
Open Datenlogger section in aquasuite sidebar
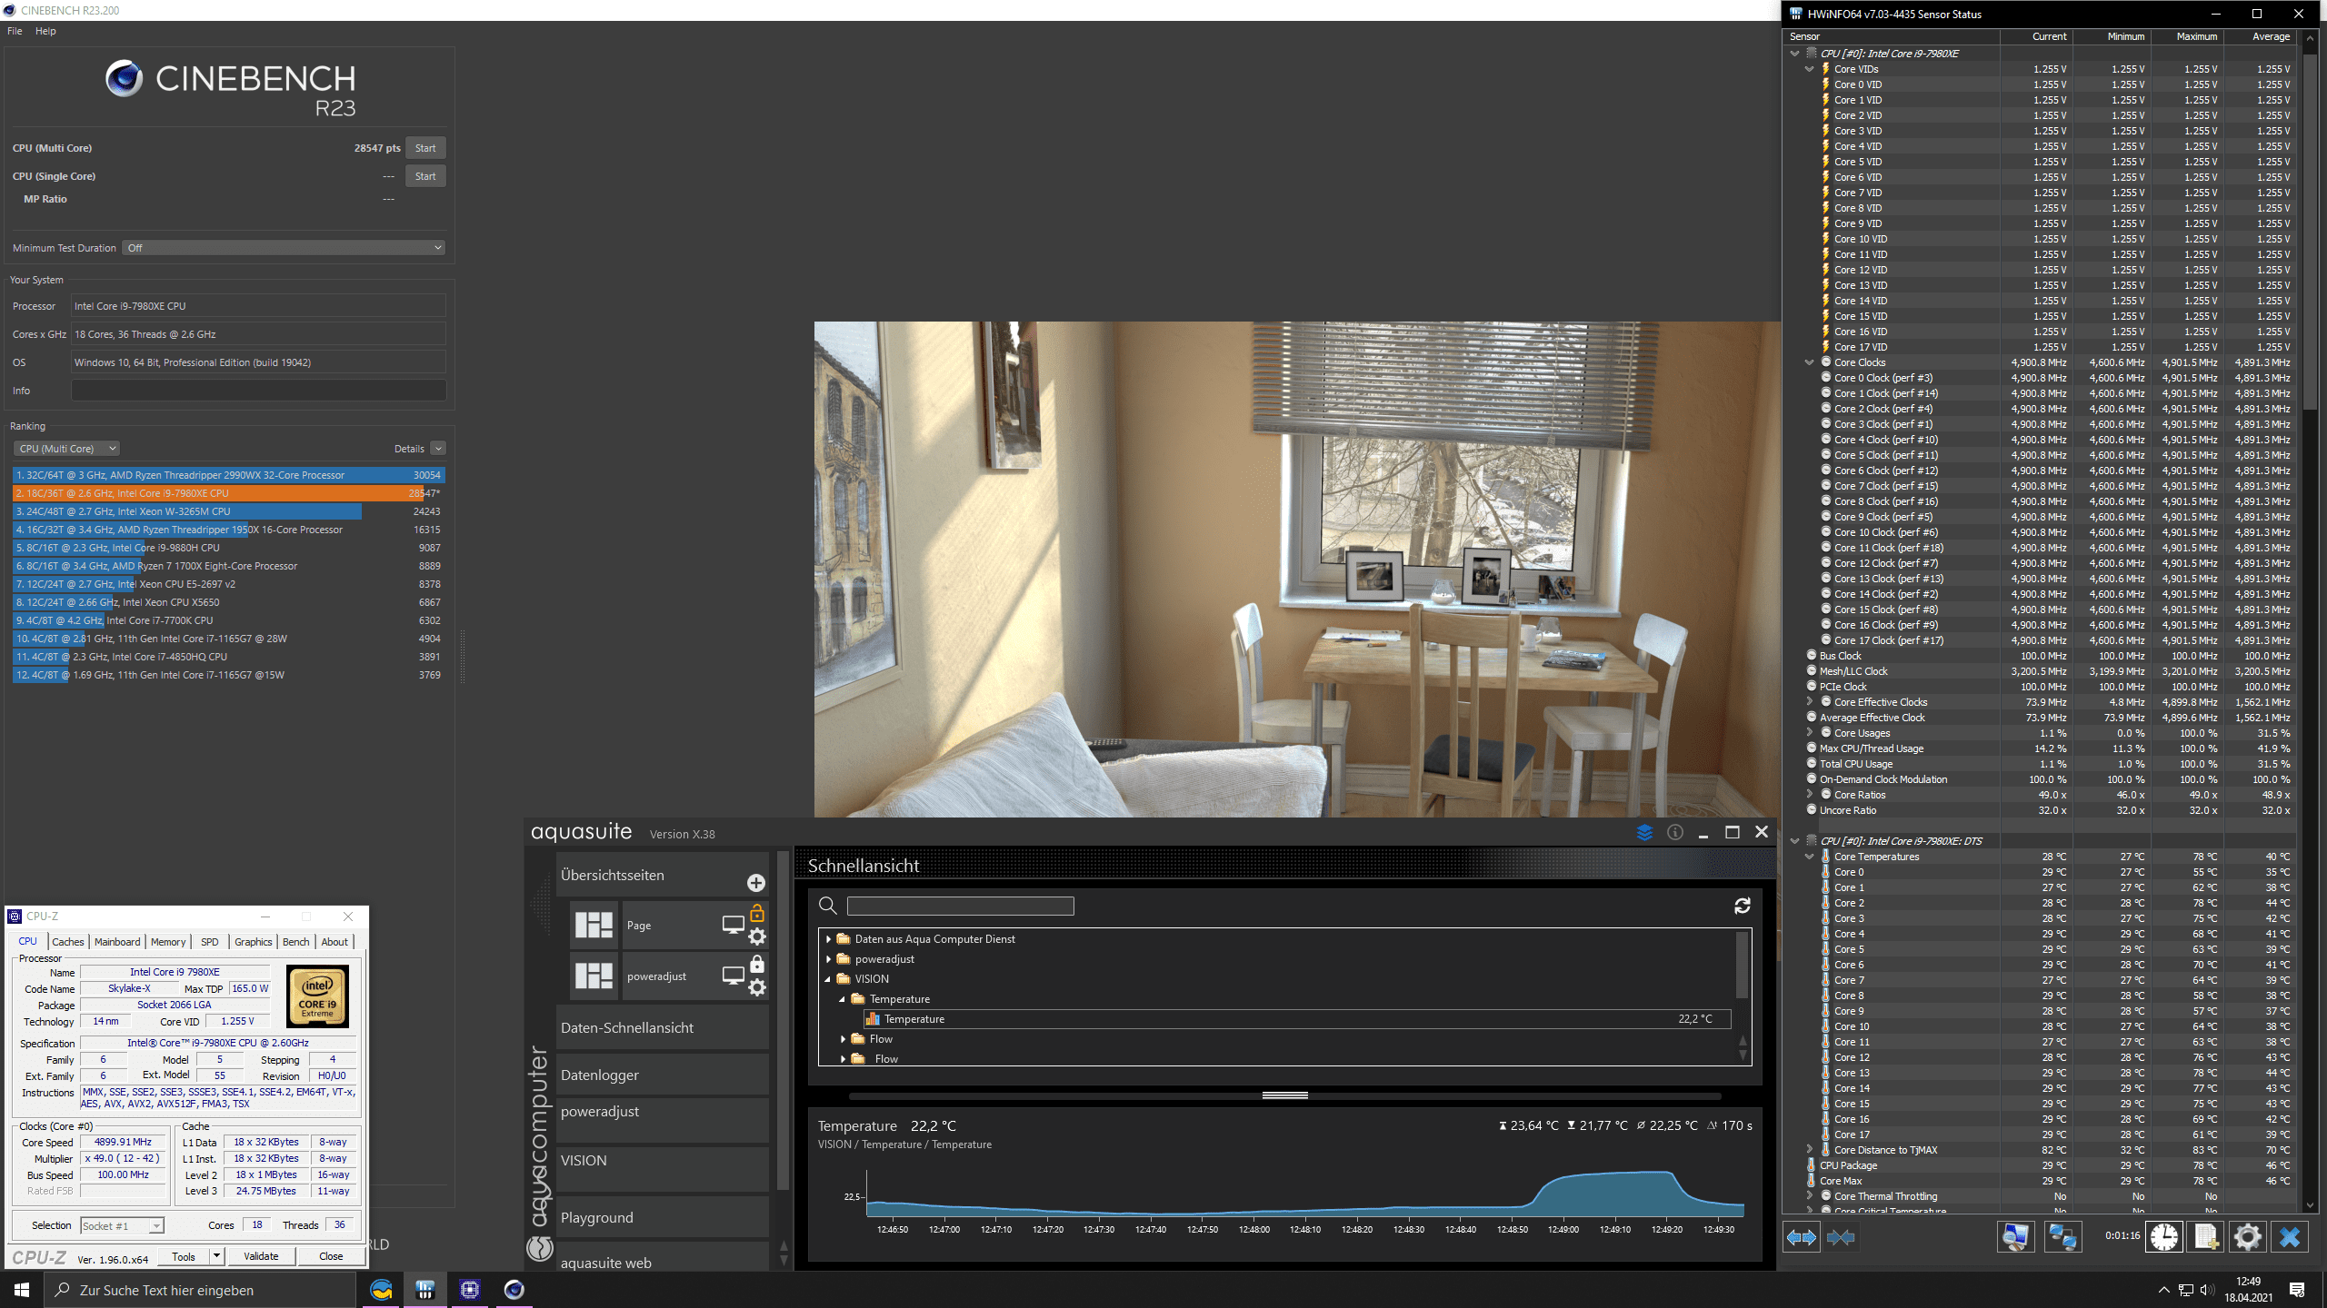click(663, 1075)
